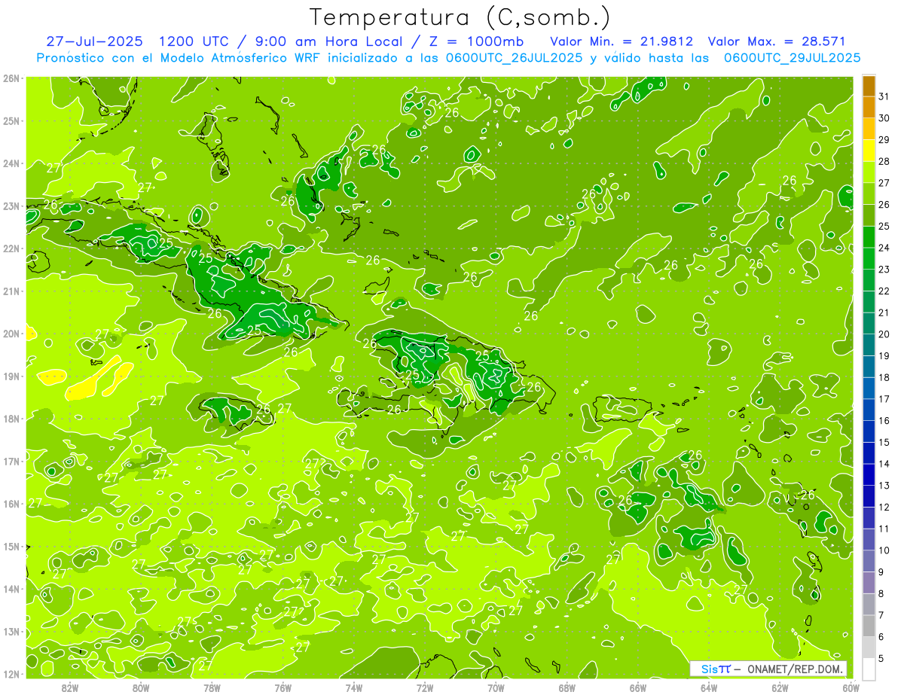Click the colorbar legend value "23"
Screen dimensions: 904x698
pos(884,270)
